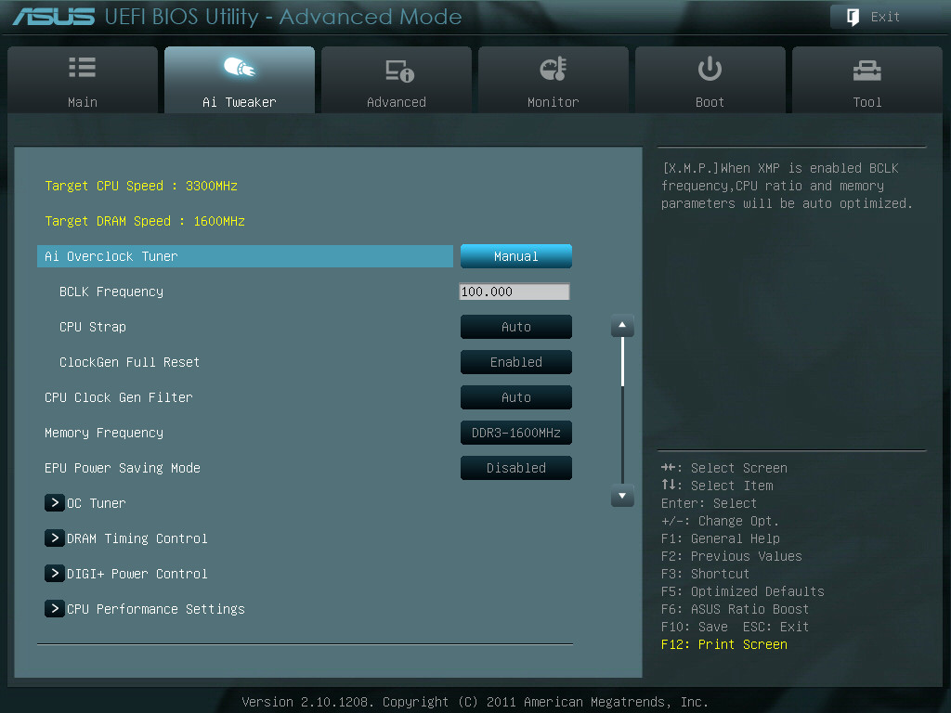Click the Ai Tweaker rocket icon
Image resolution: width=951 pixels, height=713 pixels.
pos(240,67)
